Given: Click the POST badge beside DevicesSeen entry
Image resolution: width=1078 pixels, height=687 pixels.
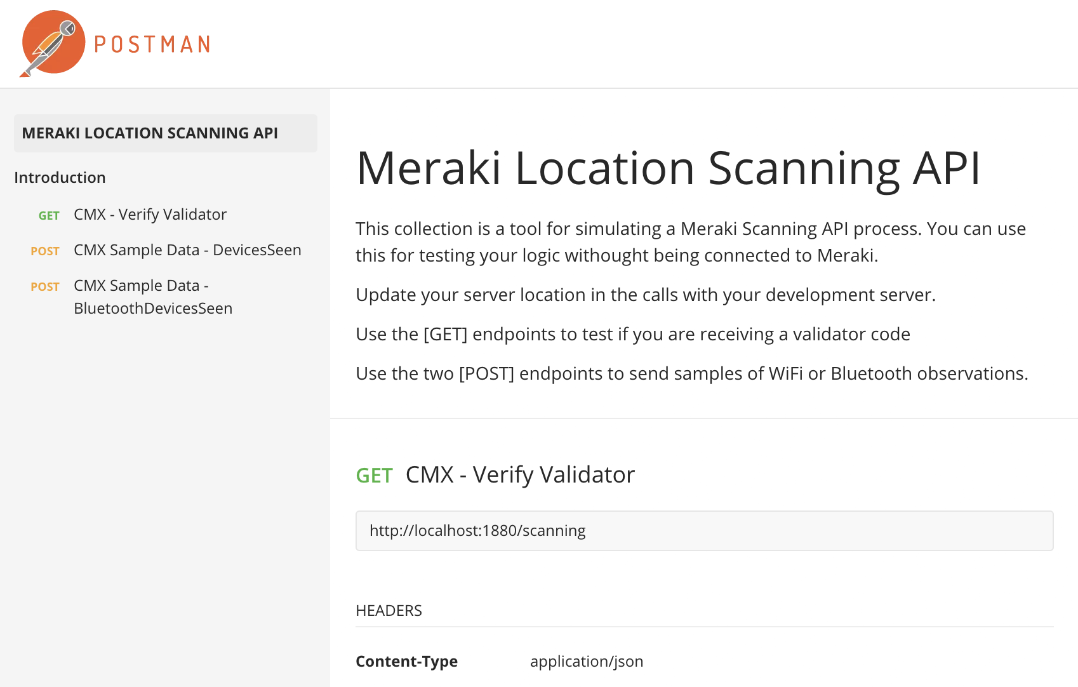Looking at the screenshot, I should [x=45, y=251].
